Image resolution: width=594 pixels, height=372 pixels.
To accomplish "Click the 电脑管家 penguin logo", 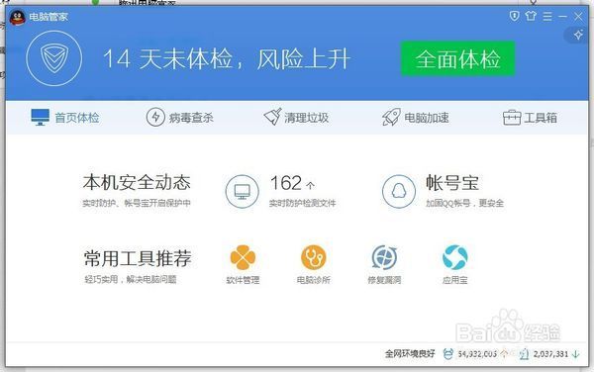I will pyautogui.click(x=18, y=17).
